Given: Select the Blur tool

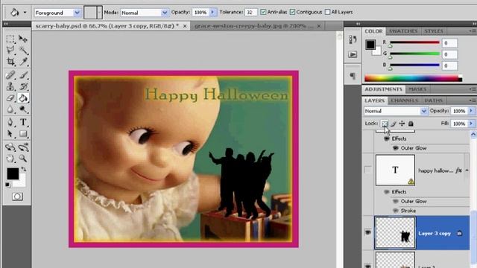Looking at the screenshot, I should click(10, 109).
